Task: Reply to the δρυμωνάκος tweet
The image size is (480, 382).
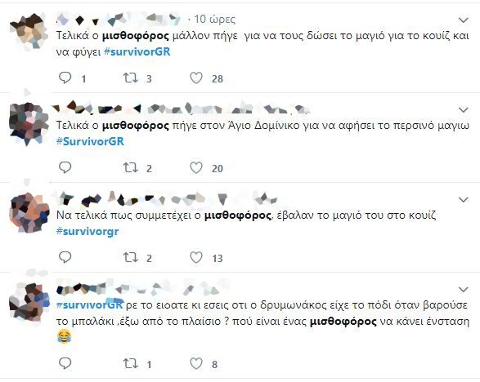Action: click(x=65, y=363)
